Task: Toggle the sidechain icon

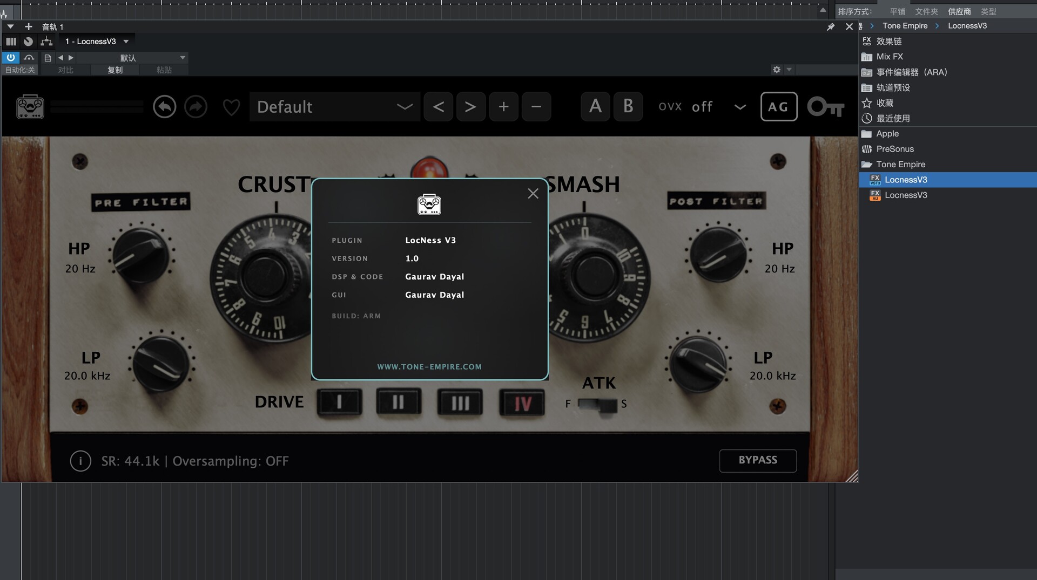Action: click(x=29, y=57)
